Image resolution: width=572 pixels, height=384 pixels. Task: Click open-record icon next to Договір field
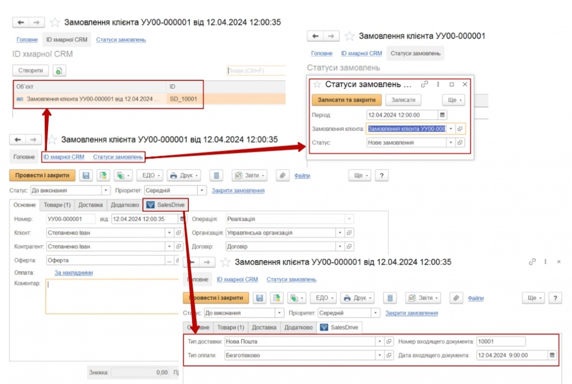(x=350, y=246)
